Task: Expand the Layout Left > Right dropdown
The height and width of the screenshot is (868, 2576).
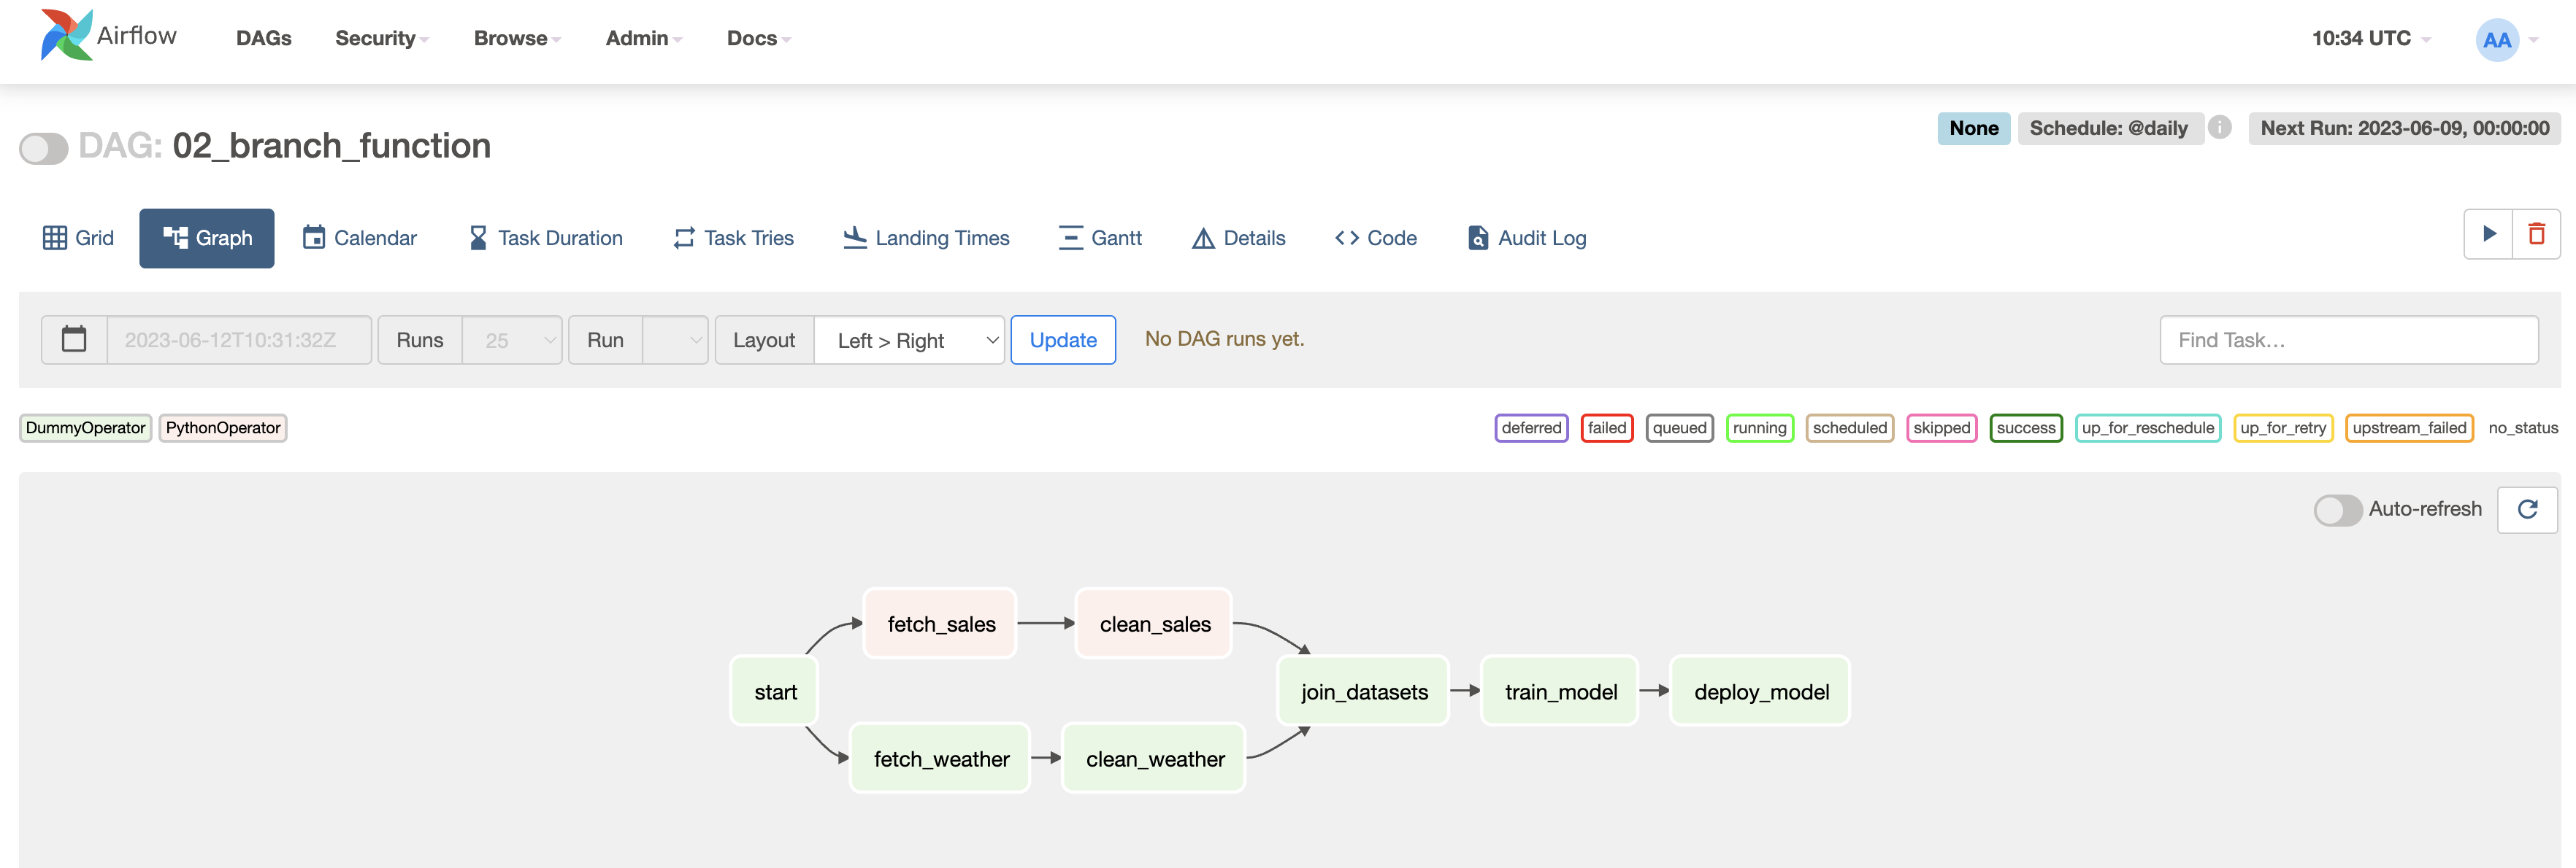Action: [909, 341]
